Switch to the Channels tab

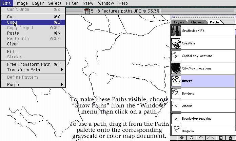(197, 22)
